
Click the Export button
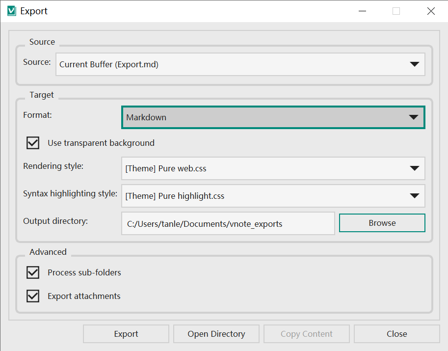[x=126, y=334]
